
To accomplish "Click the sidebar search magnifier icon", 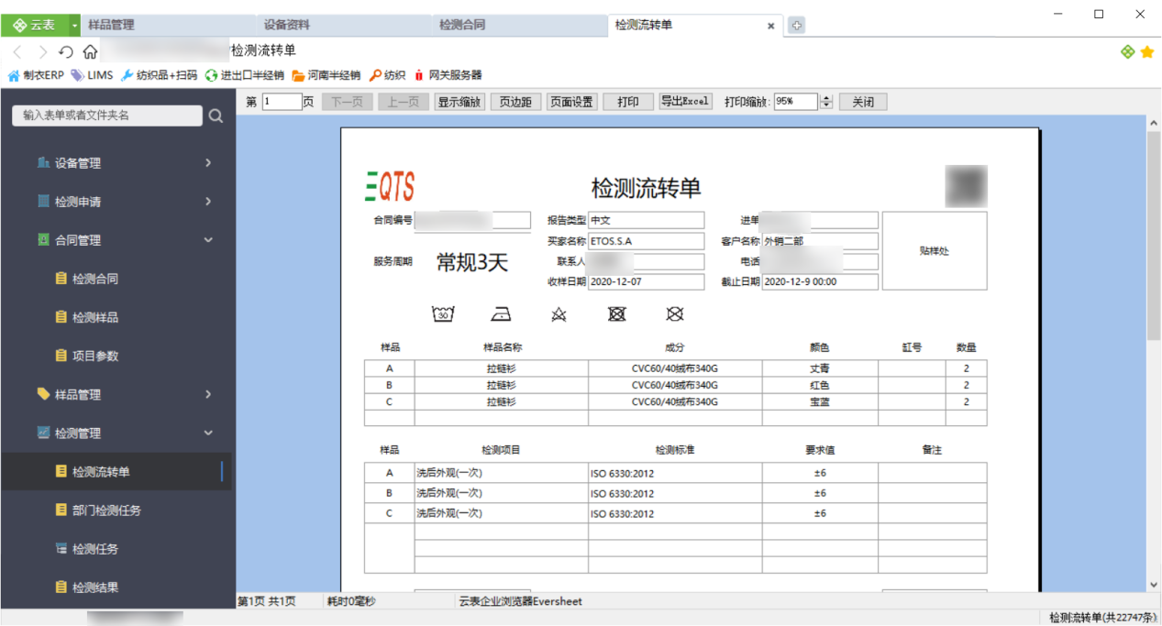I will [x=216, y=115].
